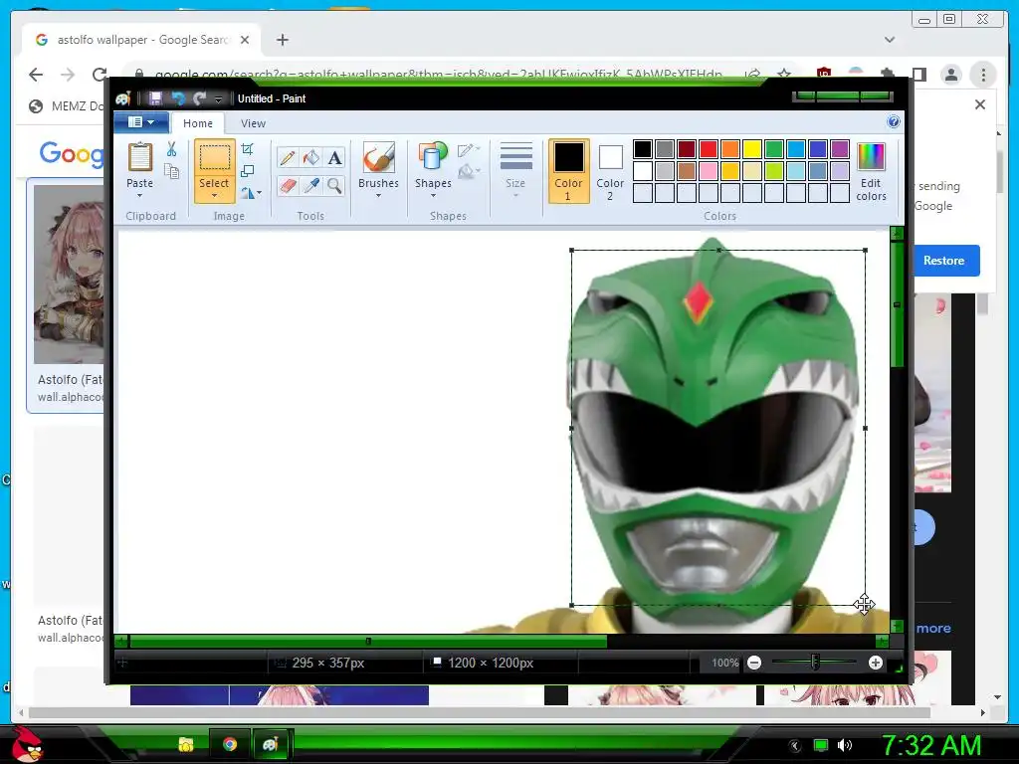The image size is (1019, 764).
Task: Click the speaker volume tray icon
Action: [845, 745]
